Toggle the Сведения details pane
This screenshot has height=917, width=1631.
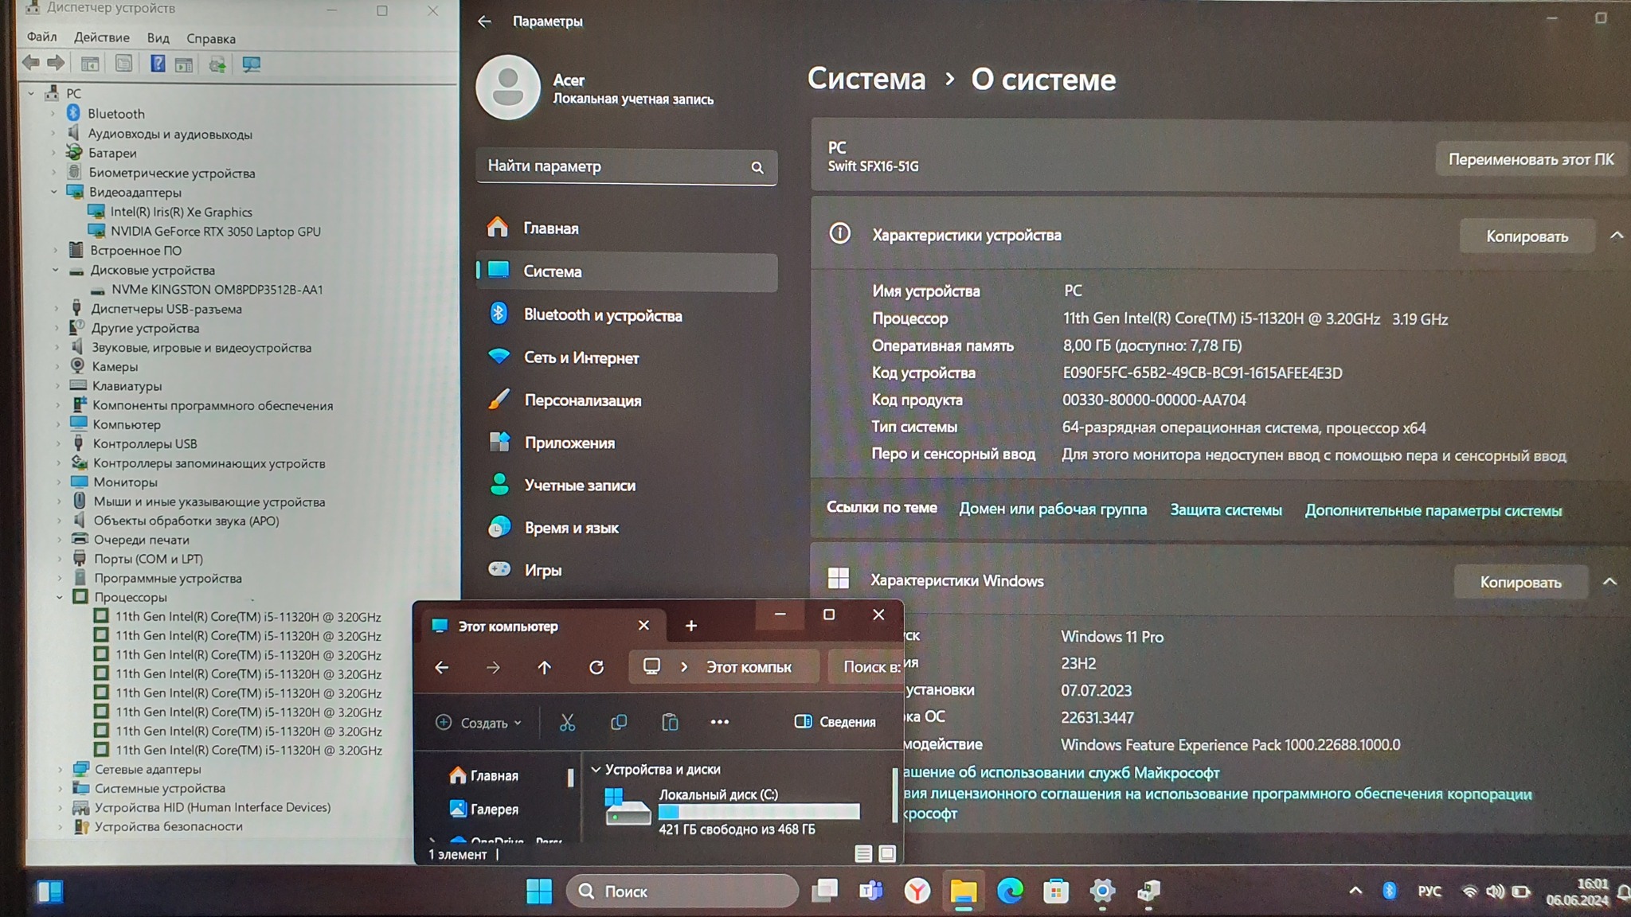coord(835,721)
